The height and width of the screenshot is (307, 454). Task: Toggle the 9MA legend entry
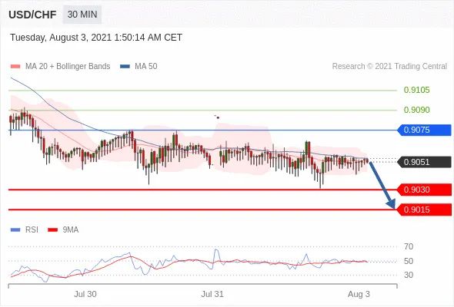(x=63, y=230)
